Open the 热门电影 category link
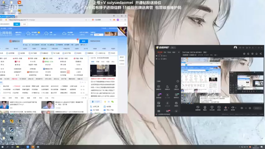 32,53
